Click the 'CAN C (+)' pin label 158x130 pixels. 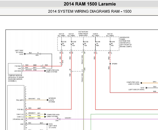point(20,114)
